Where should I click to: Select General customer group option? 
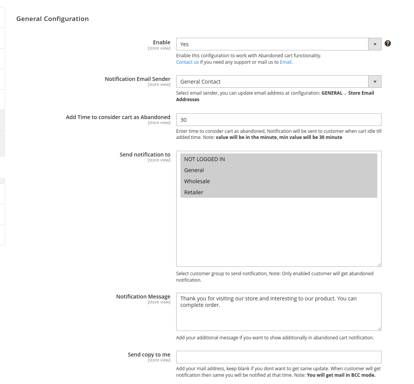click(x=279, y=170)
